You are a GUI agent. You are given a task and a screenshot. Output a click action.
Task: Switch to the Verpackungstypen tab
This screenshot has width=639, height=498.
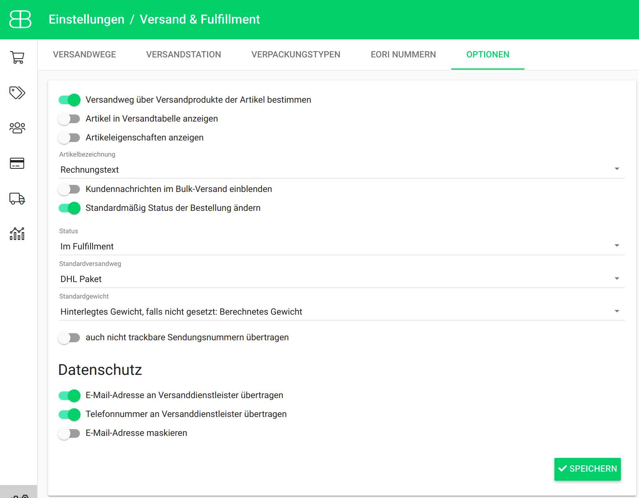click(296, 55)
